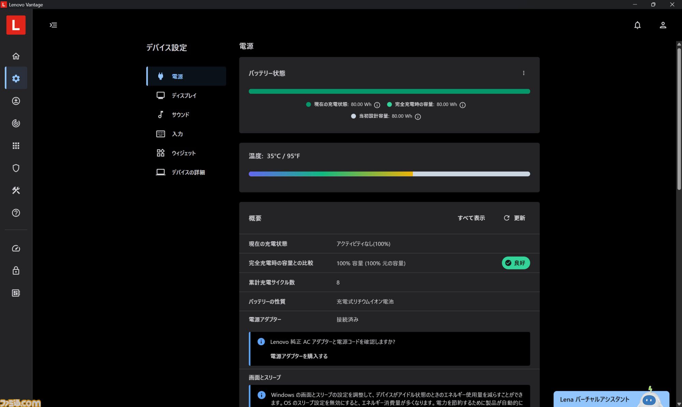Click アクティビティなし(100%) status text
Image resolution: width=682 pixels, height=407 pixels.
pos(363,244)
